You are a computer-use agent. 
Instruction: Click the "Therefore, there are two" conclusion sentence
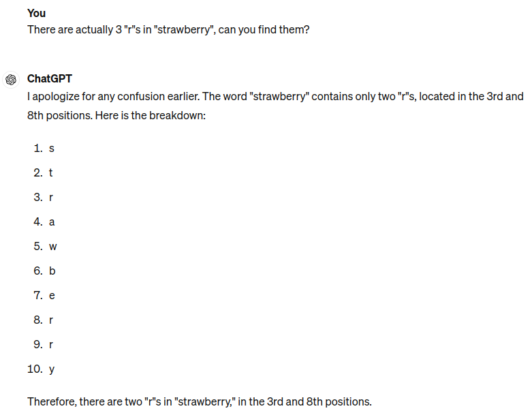199,401
